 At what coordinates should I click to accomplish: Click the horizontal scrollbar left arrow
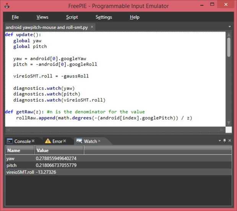[x=8, y=129]
